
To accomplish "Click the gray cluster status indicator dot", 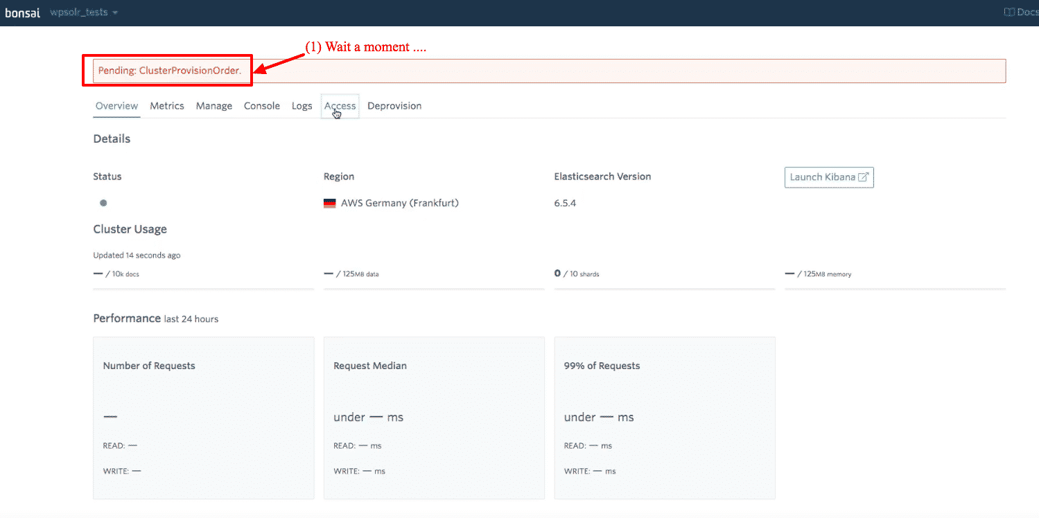I will (103, 203).
